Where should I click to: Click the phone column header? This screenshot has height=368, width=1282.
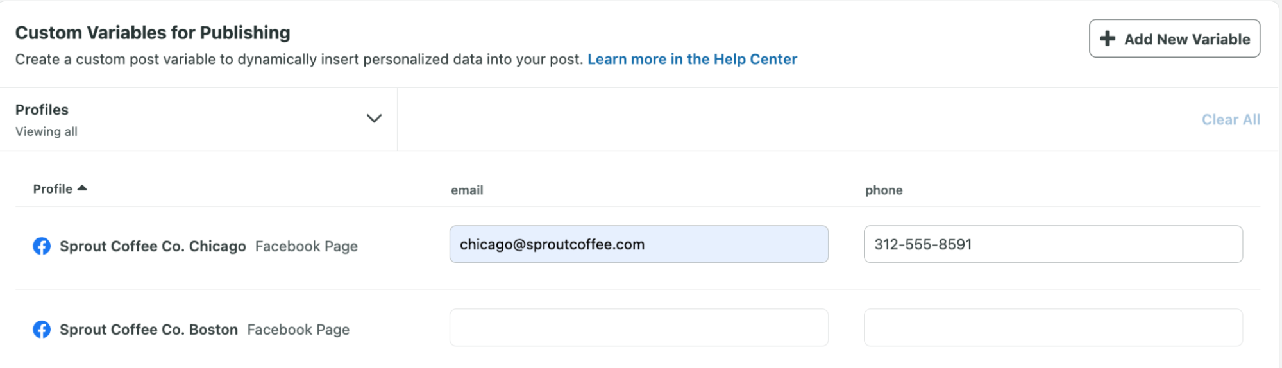pos(884,190)
